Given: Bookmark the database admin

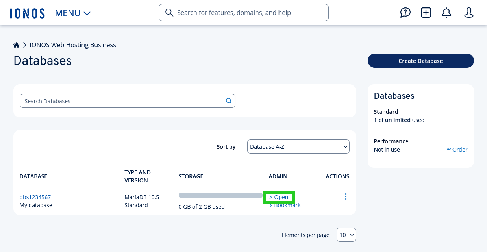Looking at the screenshot, I should pyautogui.click(x=284, y=205).
